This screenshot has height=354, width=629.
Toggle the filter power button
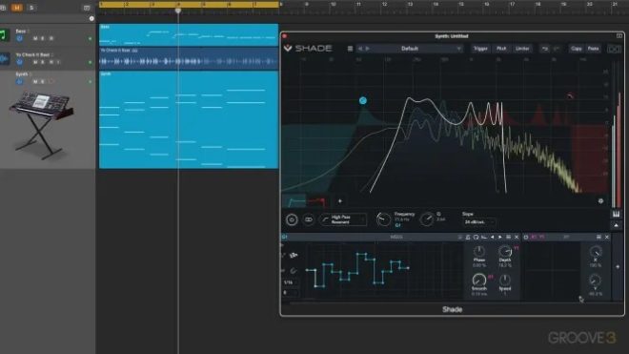pyautogui.click(x=292, y=219)
